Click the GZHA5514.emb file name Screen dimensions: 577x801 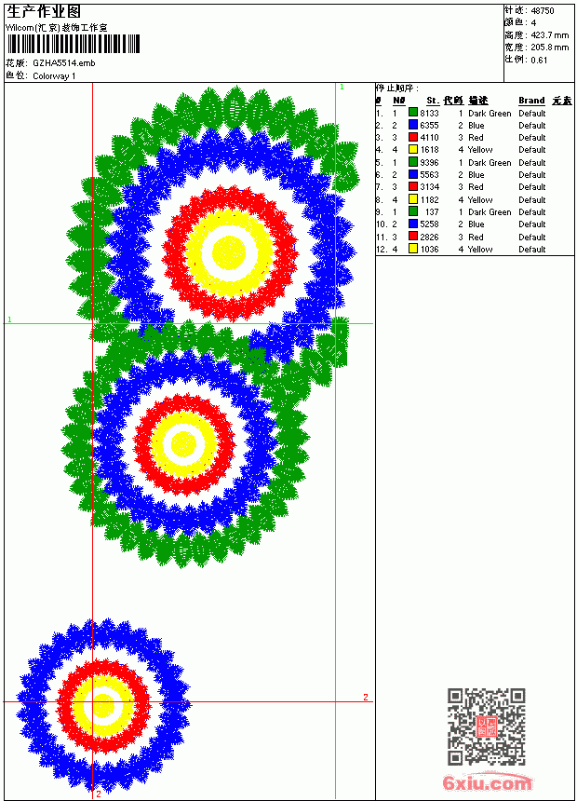click(x=64, y=63)
